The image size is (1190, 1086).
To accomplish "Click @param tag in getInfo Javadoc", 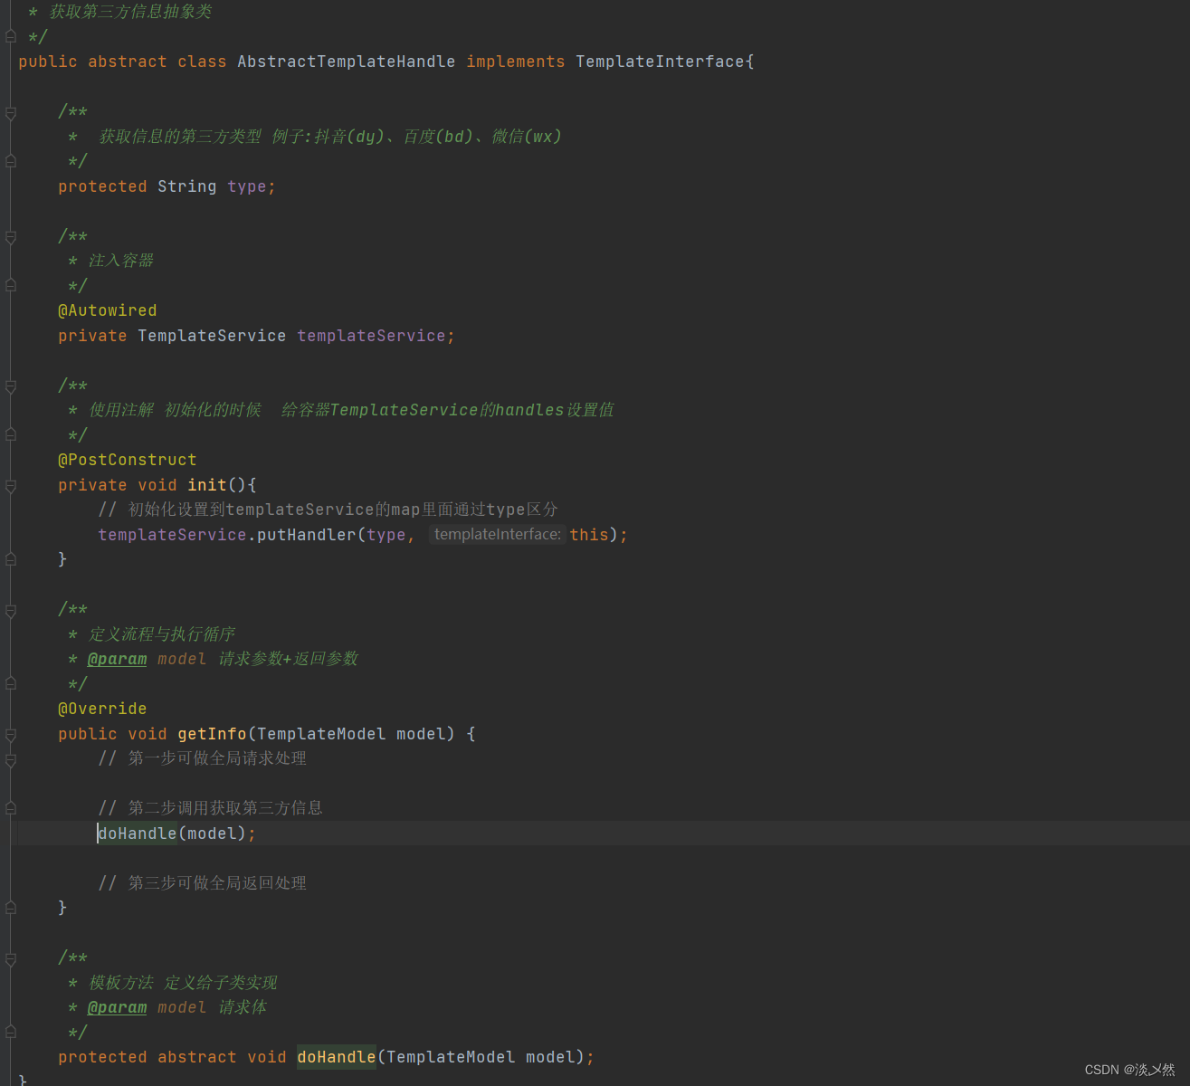I will coord(118,659).
